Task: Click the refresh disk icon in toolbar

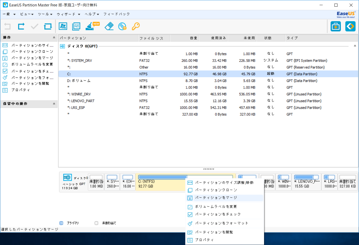Action: [x=48, y=26]
